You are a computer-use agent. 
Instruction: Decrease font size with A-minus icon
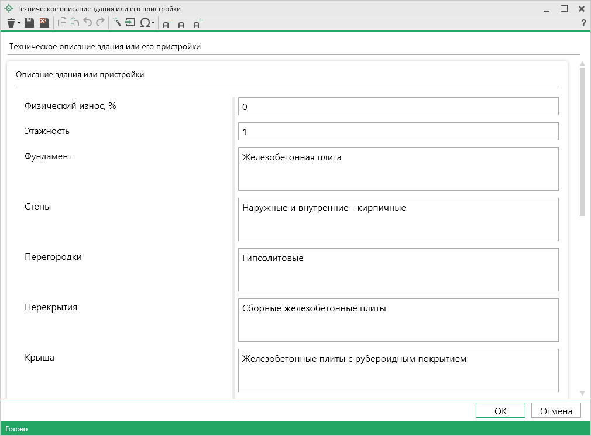(x=167, y=24)
